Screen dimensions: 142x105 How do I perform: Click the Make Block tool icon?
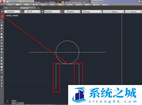pyautogui.click(x=2, y=52)
